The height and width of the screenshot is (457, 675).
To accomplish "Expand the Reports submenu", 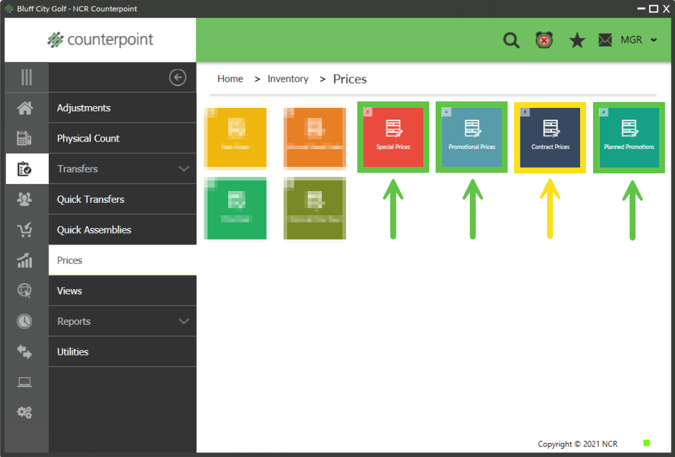I will [123, 321].
